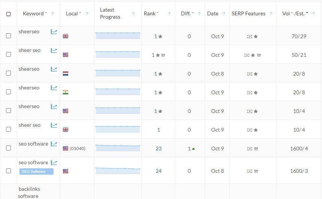
Task: Check the sheerseo US 10/4 row checkbox
Action: click(x=8, y=110)
